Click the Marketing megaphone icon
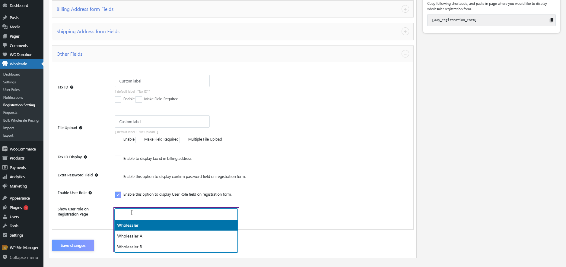The image size is (566, 267). pyautogui.click(x=5, y=186)
